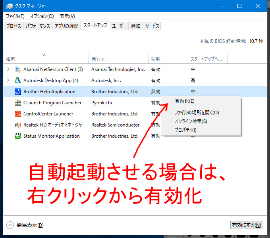The height and width of the screenshot is (238, 270).
Task: Click the 無効 status of Brother Help Application
Action: tap(156, 92)
